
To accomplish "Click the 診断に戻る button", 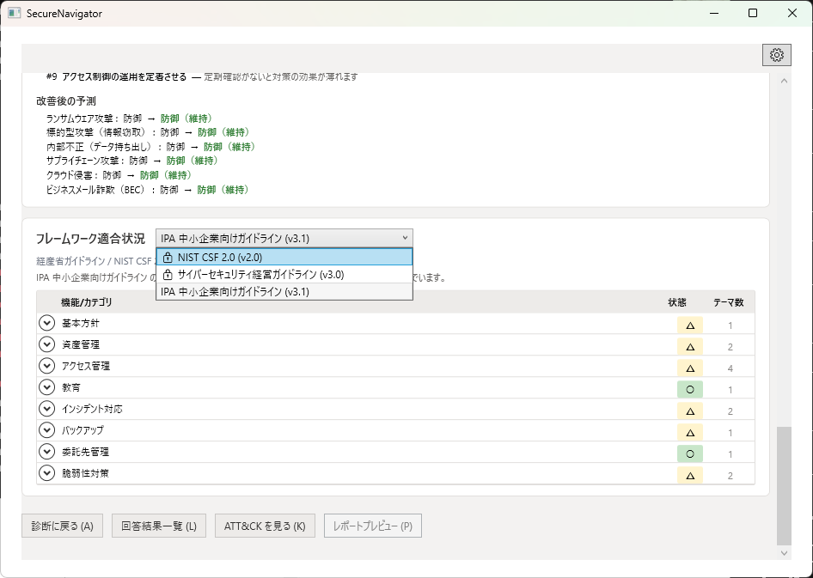I will pos(60,526).
